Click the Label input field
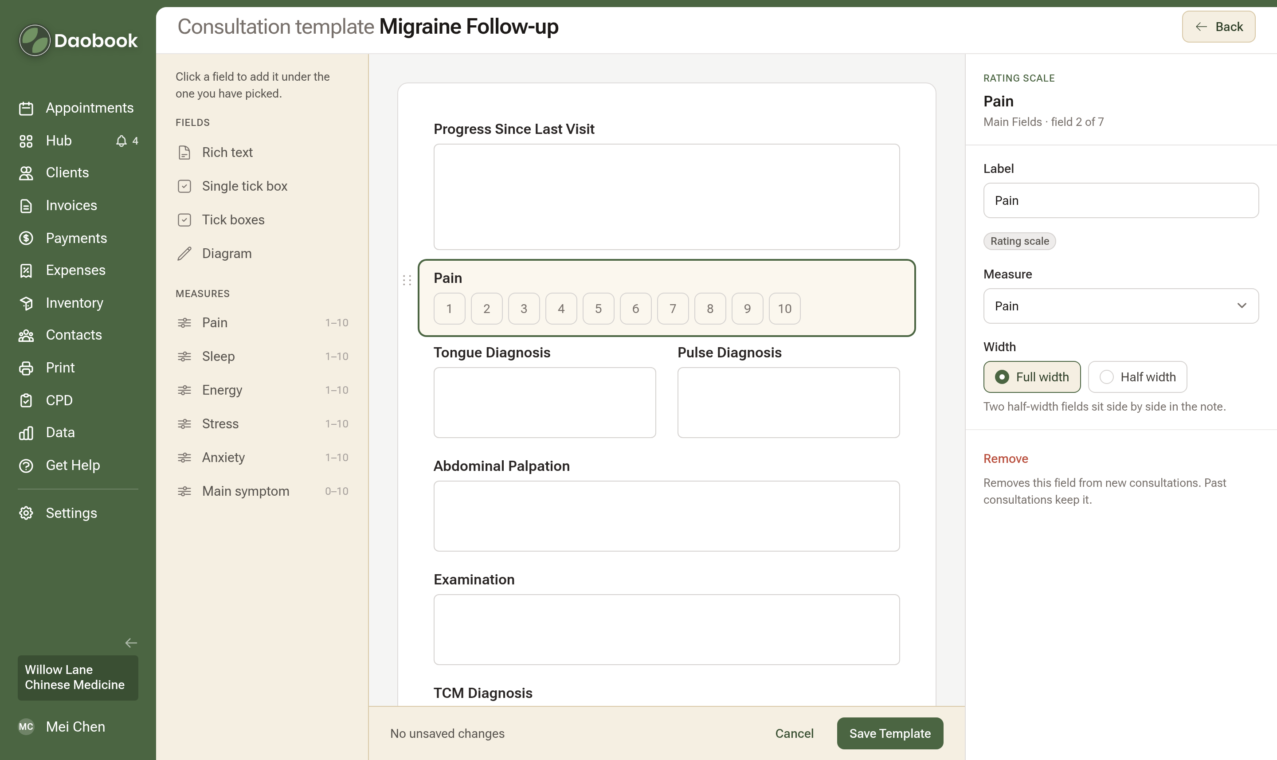 click(1121, 200)
